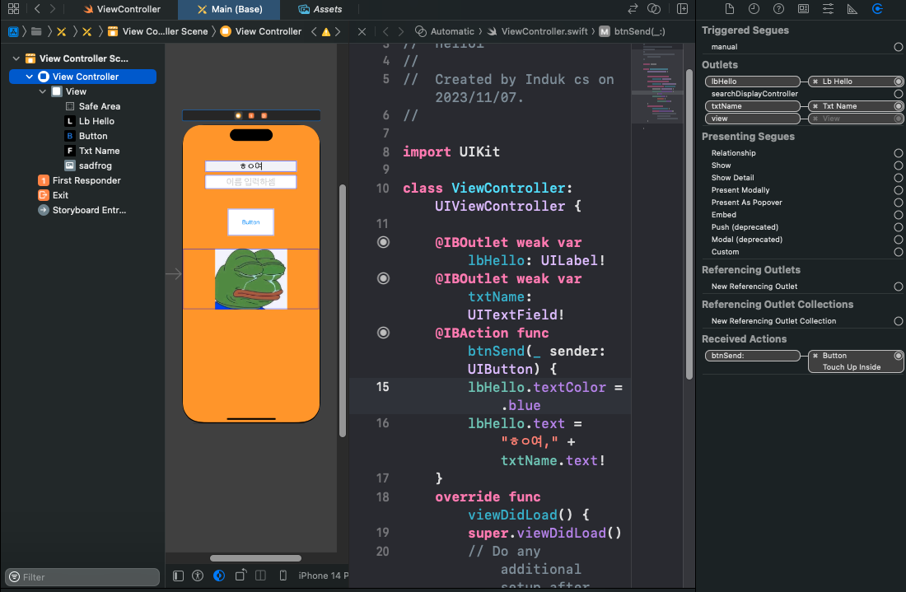
Task: Click the canvas horizontal scrollbar
Action: pyautogui.click(x=255, y=558)
